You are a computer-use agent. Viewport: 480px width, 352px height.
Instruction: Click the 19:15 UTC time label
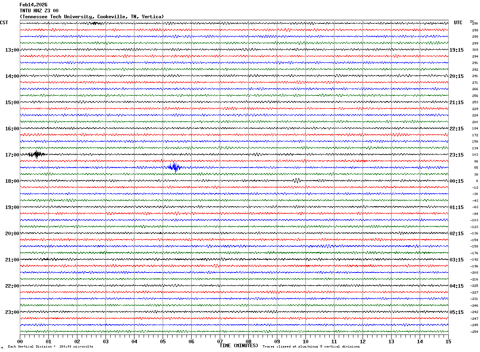[457, 50]
